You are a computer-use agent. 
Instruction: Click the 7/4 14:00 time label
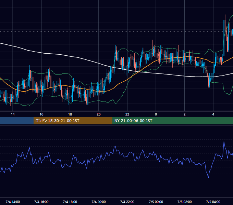[x=13, y=202]
